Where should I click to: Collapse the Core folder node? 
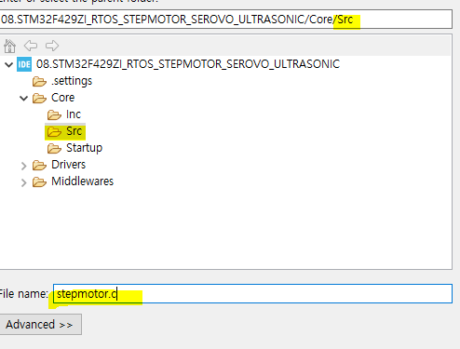click(23, 99)
